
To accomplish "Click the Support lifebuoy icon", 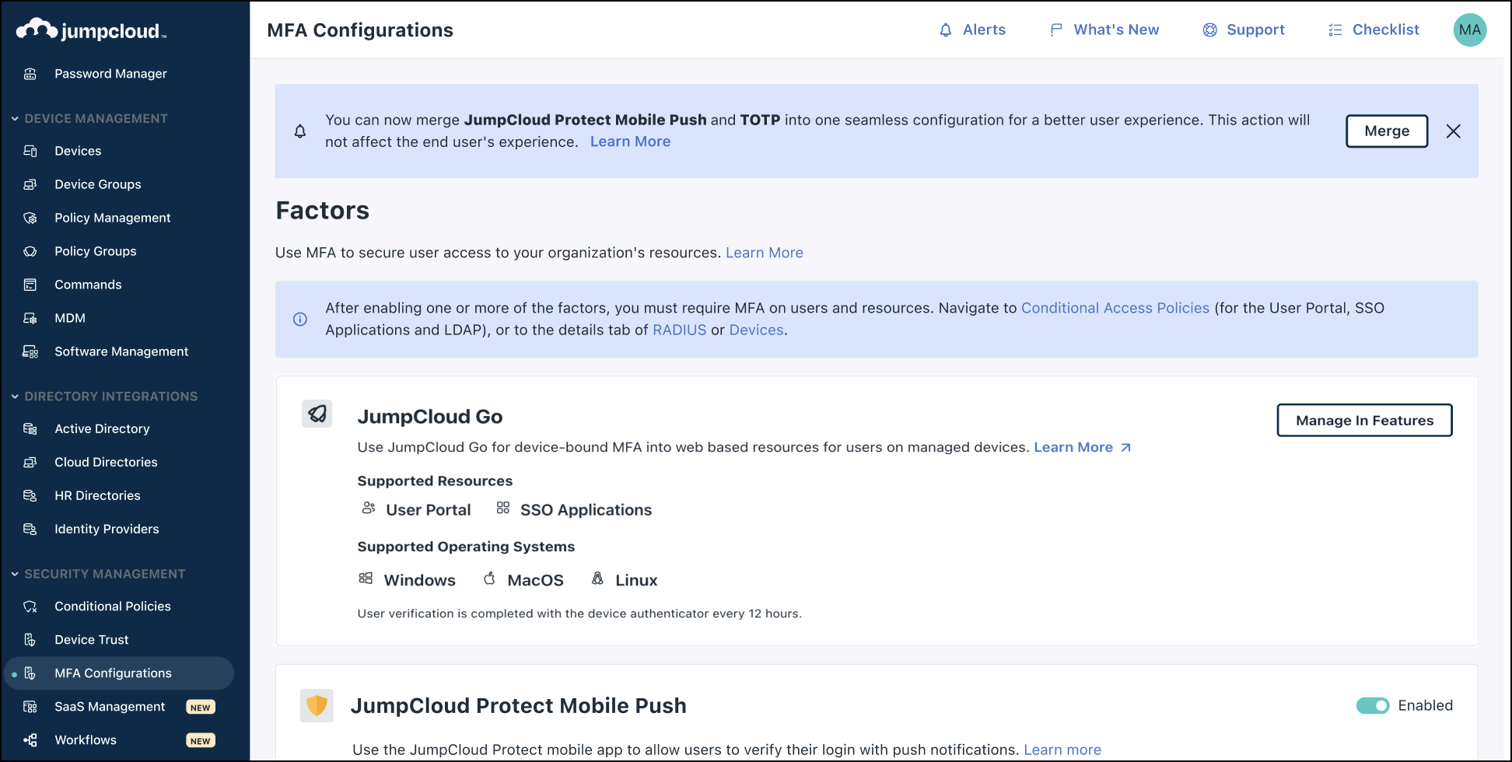I will pos(1210,30).
